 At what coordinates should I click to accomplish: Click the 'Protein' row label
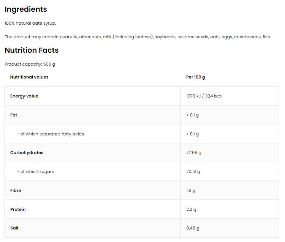click(18, 209)
